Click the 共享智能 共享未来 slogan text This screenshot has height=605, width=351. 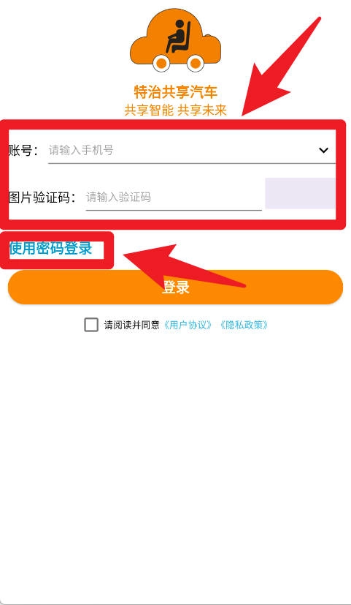coord(175,110)
